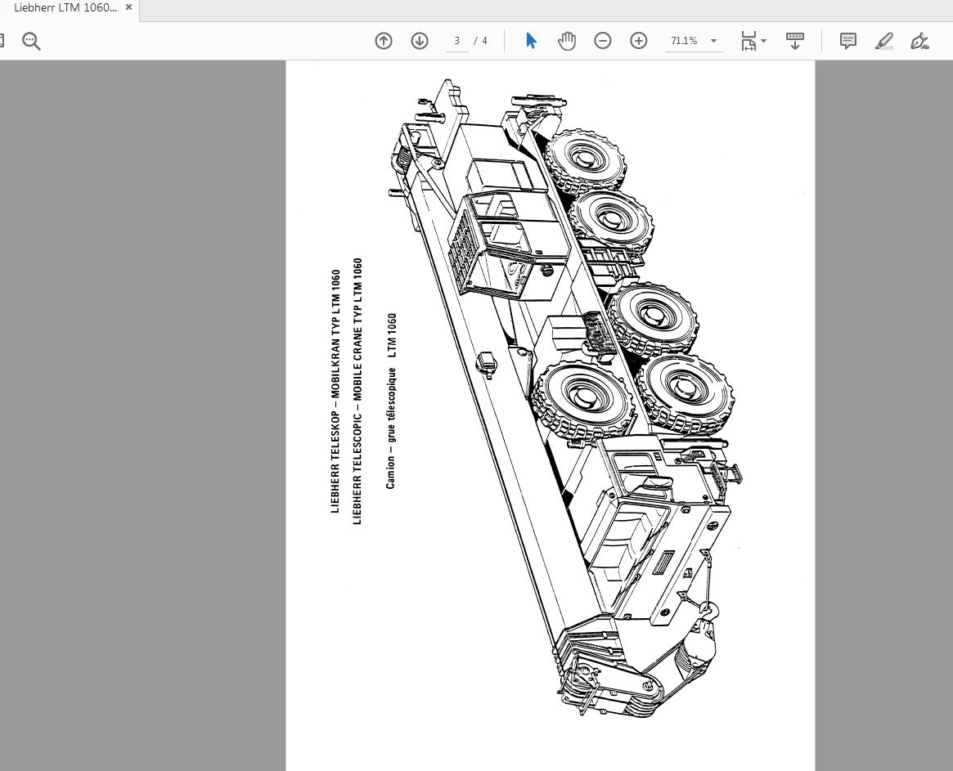This screenshot has width=953, height=771.
Task: Open the find text search tool
Action: click(x=31, y=42)
